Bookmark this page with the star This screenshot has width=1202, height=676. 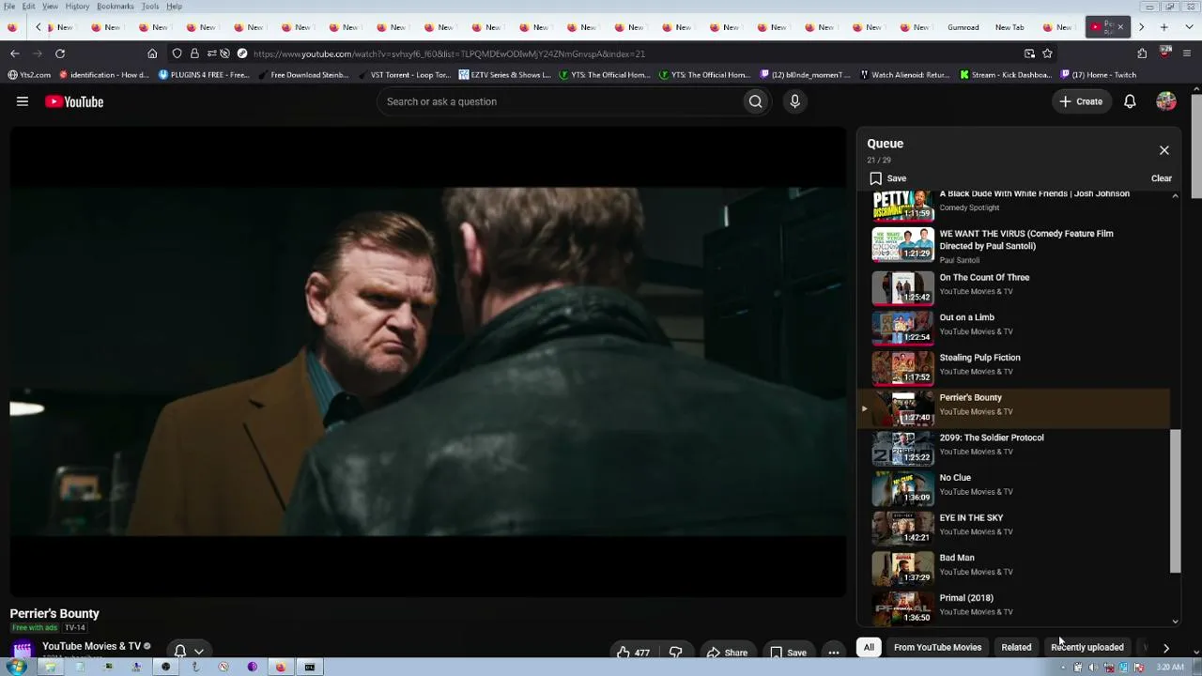click(1047, 54)
